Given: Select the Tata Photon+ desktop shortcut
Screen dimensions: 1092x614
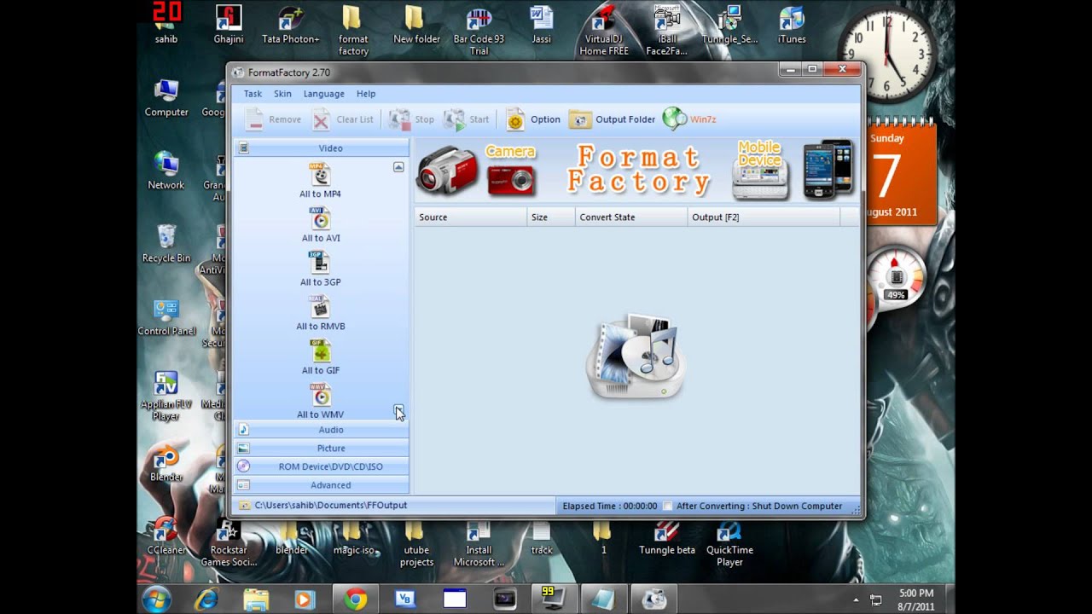Looking at the screenshot, I should (x=290, y=26).
